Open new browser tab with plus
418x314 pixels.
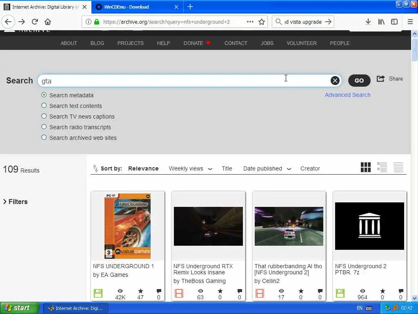pyautogui.click(x=190, y=7)
